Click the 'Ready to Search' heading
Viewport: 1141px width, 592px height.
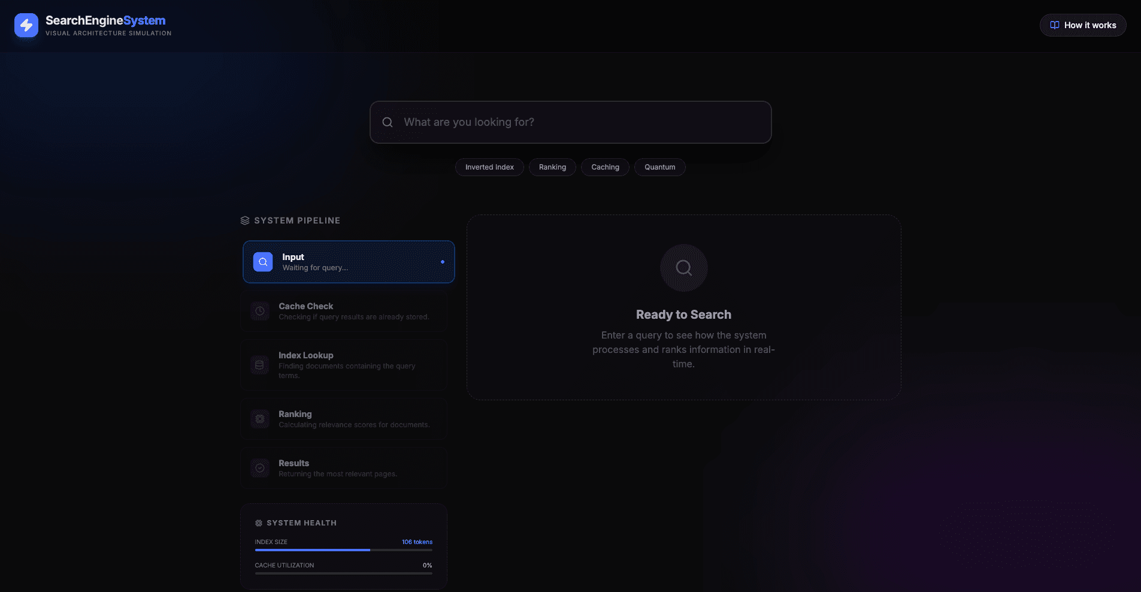(x=683, y=315)
